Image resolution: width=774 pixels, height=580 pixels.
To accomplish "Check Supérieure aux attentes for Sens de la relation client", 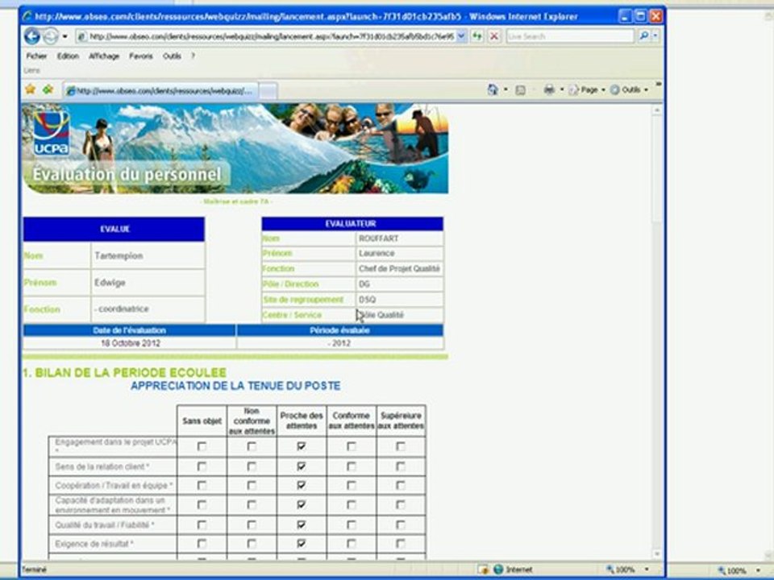I will click(x=401, y=466).
